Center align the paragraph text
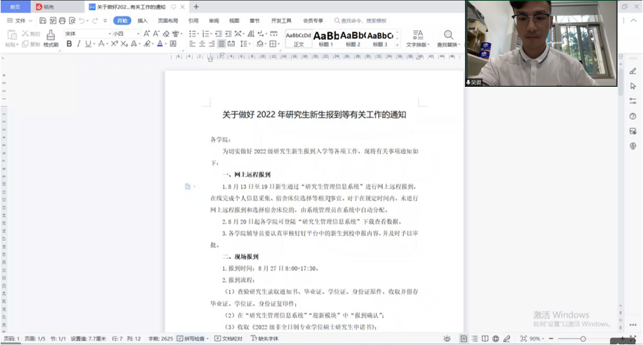The height and width of the screenshot is (345, 643). pos(202,44)
